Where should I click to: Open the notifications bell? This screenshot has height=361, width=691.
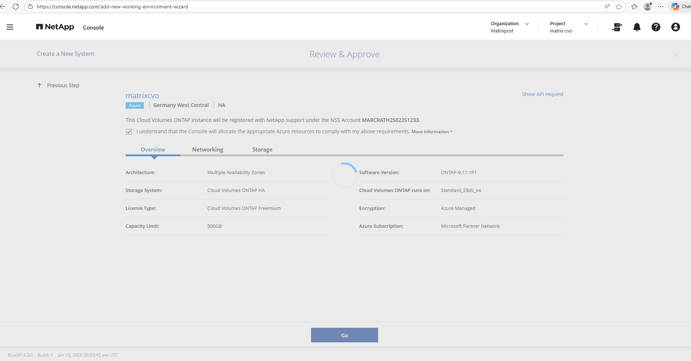pyautogui.click(x=637, y=27)
